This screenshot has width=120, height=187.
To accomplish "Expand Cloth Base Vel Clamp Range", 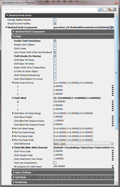I will 13,113.
